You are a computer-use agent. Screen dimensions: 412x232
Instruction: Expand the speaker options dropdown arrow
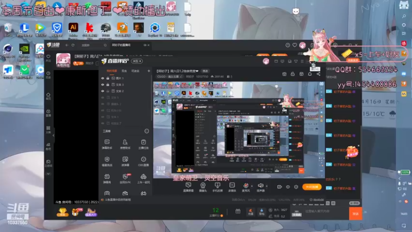266,186
